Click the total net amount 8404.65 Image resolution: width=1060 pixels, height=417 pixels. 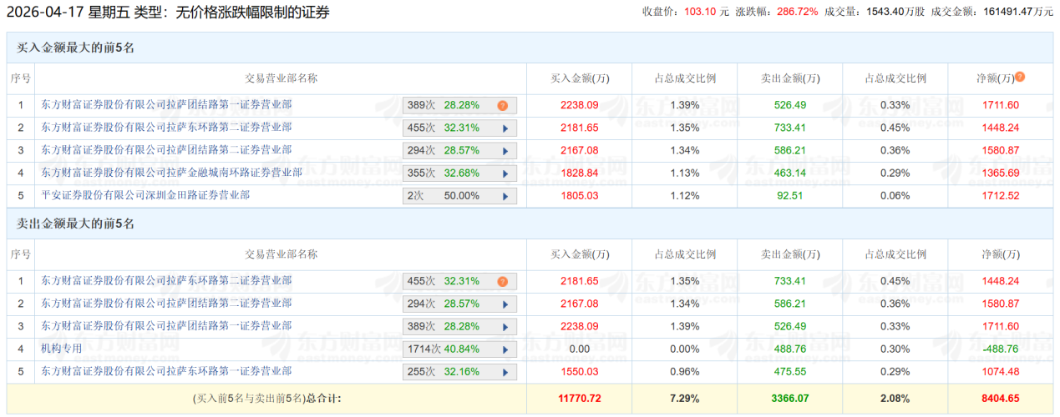[998, 399]
